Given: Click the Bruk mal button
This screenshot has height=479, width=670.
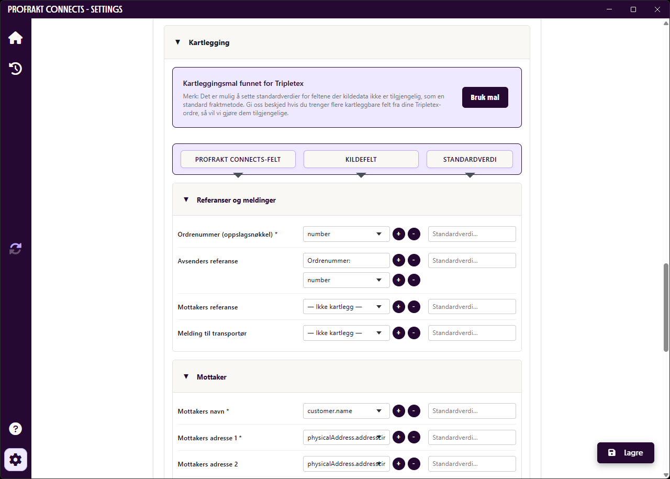Looking at the screenshot, I should 485,97.
